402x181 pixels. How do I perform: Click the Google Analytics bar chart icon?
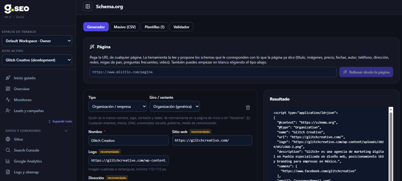8,161
